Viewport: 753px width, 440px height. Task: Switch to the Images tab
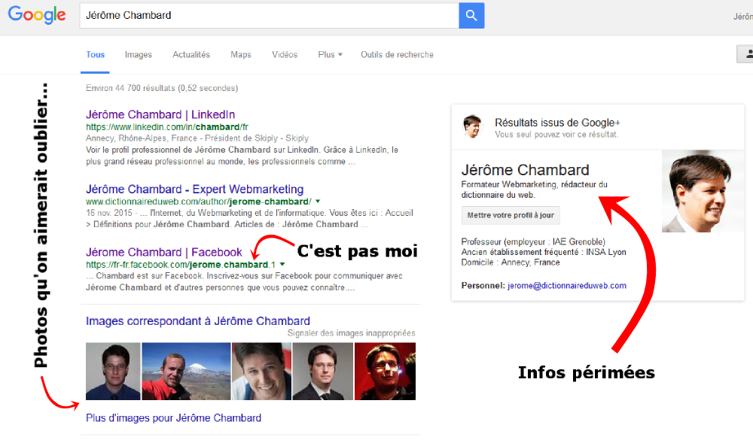[x=139, y=55]
